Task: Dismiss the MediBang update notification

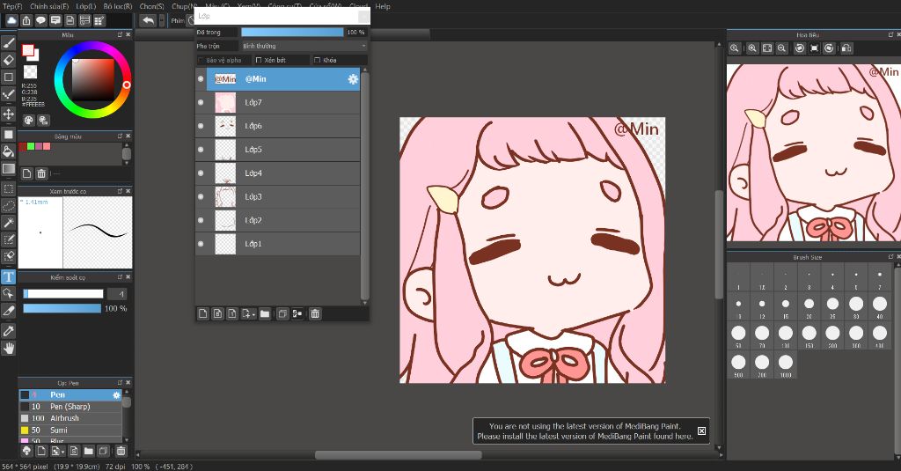Action: [x=701, y=431]
